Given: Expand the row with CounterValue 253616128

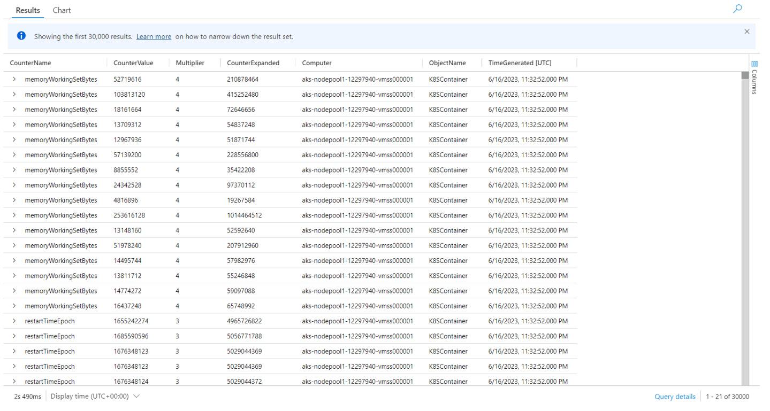Looking at the screenshot, I should pos(14,215).
